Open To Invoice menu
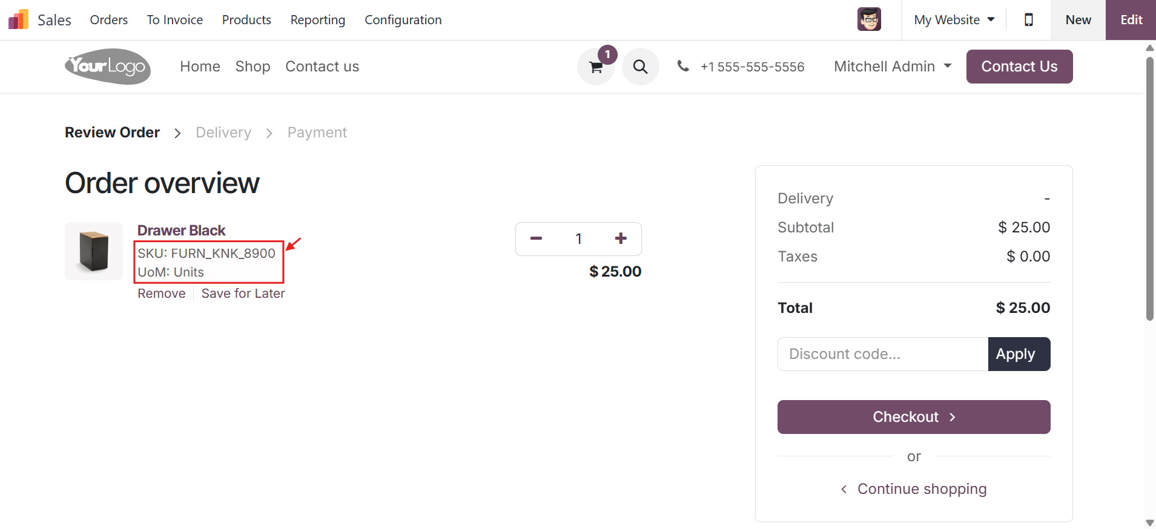Screen dimensions: 1156x529 pos(175,20)
